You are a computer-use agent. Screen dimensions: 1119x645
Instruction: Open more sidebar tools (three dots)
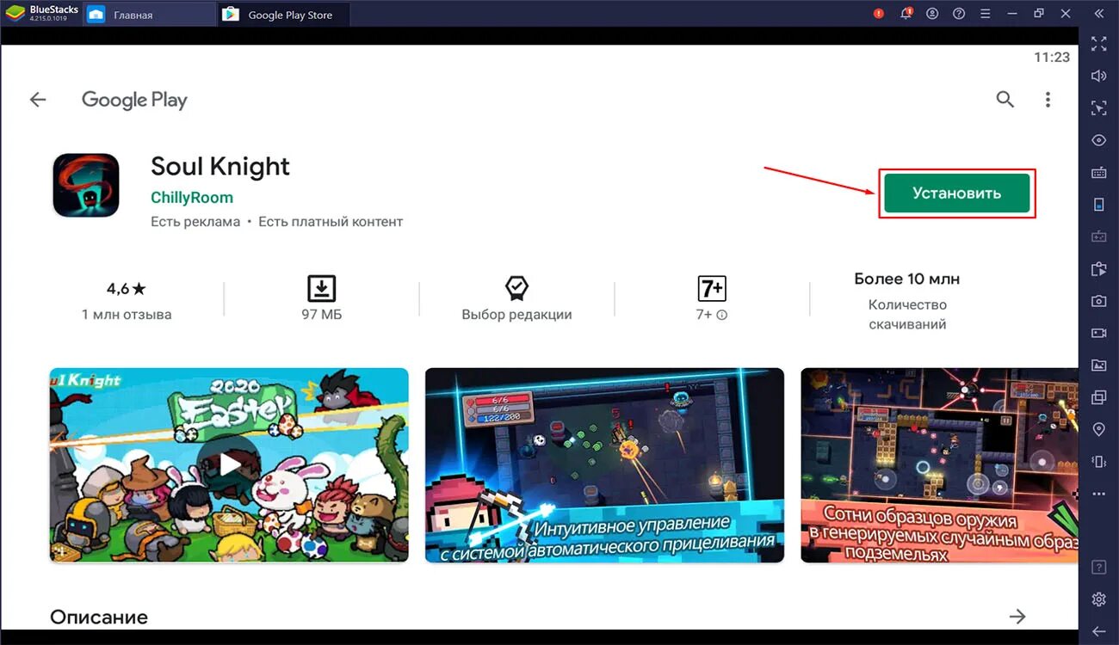(x=1098, y=494)
